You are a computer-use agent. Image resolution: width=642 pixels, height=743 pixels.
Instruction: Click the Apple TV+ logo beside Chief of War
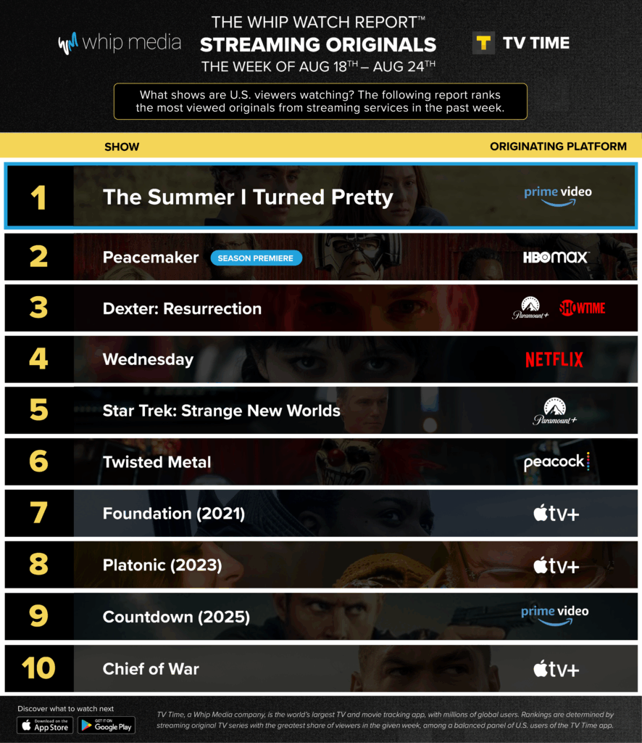point(556,669)
